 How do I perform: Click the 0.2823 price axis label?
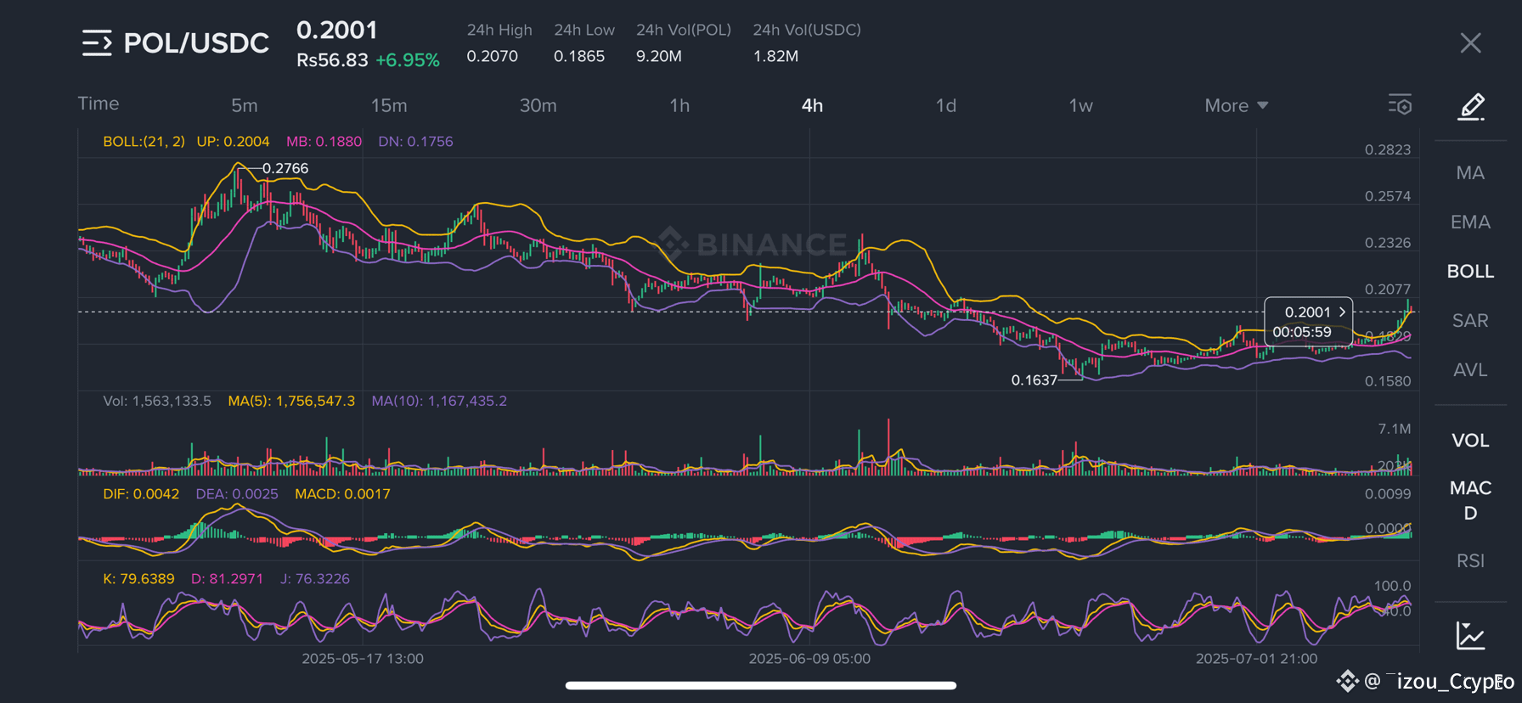tap(1388, 149)
